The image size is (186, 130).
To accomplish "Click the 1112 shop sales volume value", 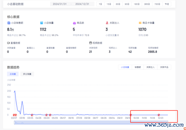I will [x=43, y=29].
